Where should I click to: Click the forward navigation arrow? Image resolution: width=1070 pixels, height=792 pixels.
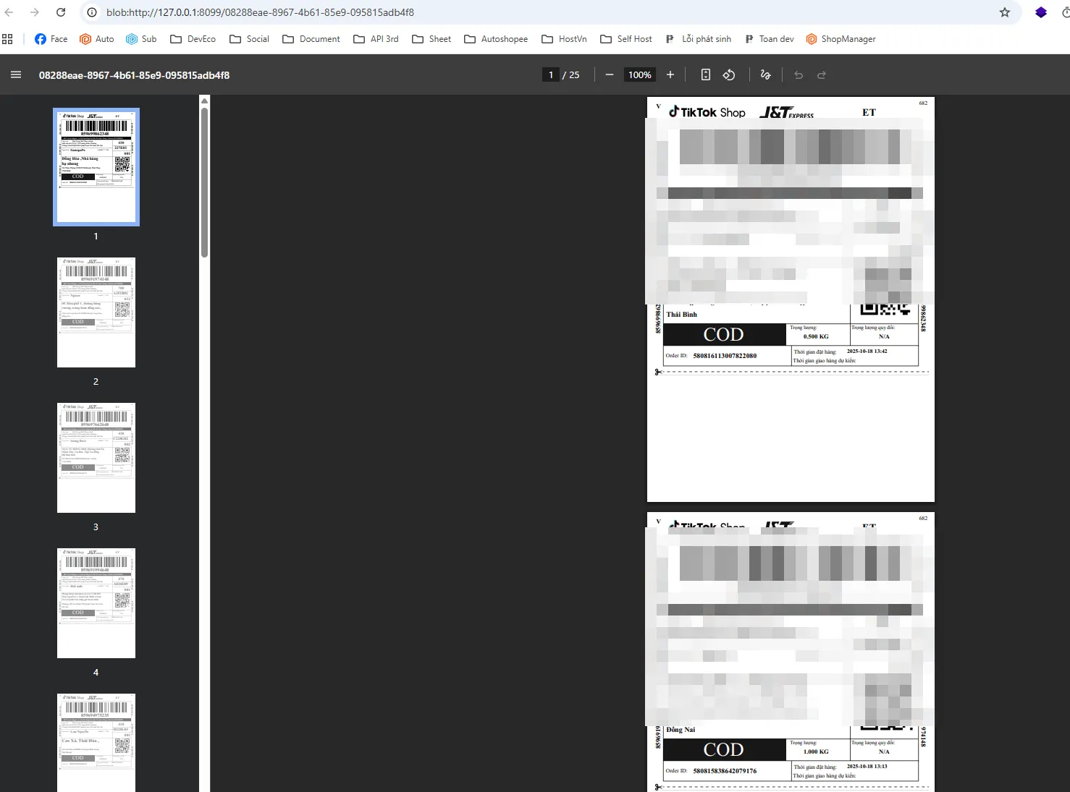[35, 12]
